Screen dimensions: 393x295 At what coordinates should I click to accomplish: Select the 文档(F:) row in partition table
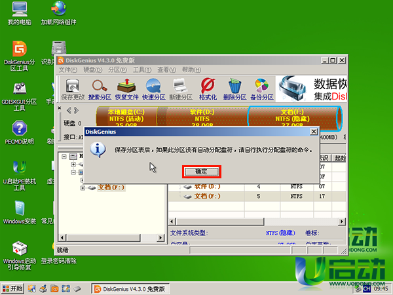coord(257,196)
